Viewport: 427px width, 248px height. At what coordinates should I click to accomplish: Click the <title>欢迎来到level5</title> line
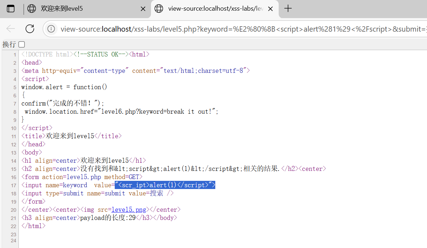point(71,136)
